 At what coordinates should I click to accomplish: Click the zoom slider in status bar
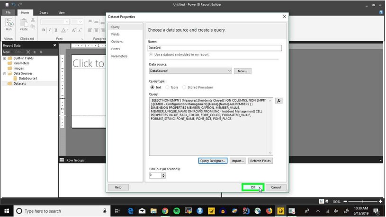pyautogui.click(x=363, y=201)
